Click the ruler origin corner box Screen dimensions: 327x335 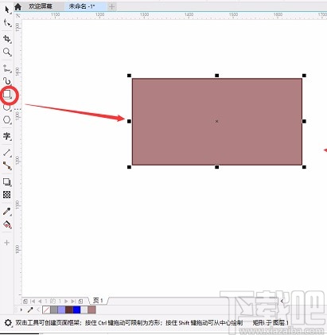point(18,16)
